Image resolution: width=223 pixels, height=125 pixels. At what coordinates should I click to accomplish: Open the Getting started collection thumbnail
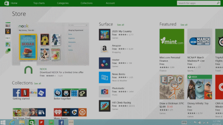[x=29, y=92]
